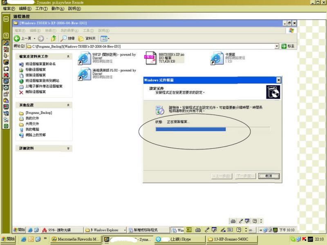The height and width of the screenshot is (245, 327).
Task: Open the 檔案 menu in pcAnywhere menu bar
Action: point(9,8)
